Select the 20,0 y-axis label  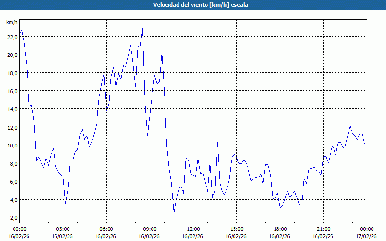click(x=12, y=55)
